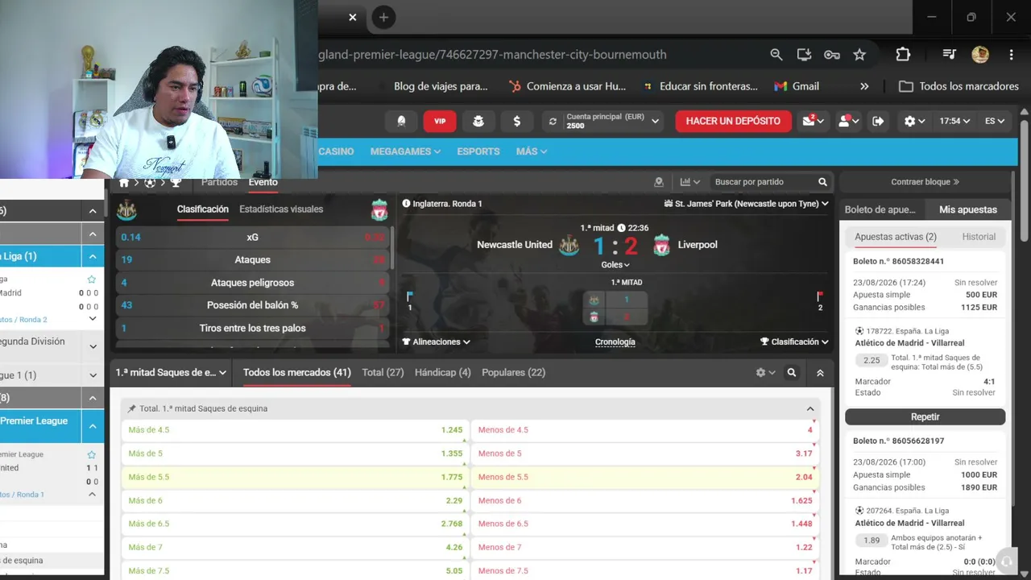Expand the Clasificación dropdown under scoreboard
Screen dimensions: 1031x580
click(794, 342)
